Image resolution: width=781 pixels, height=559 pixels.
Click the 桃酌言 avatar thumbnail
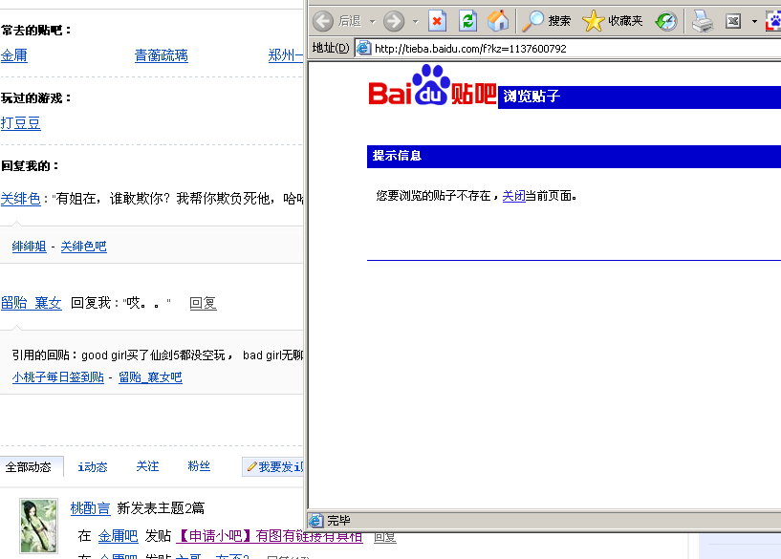point(39,526)
